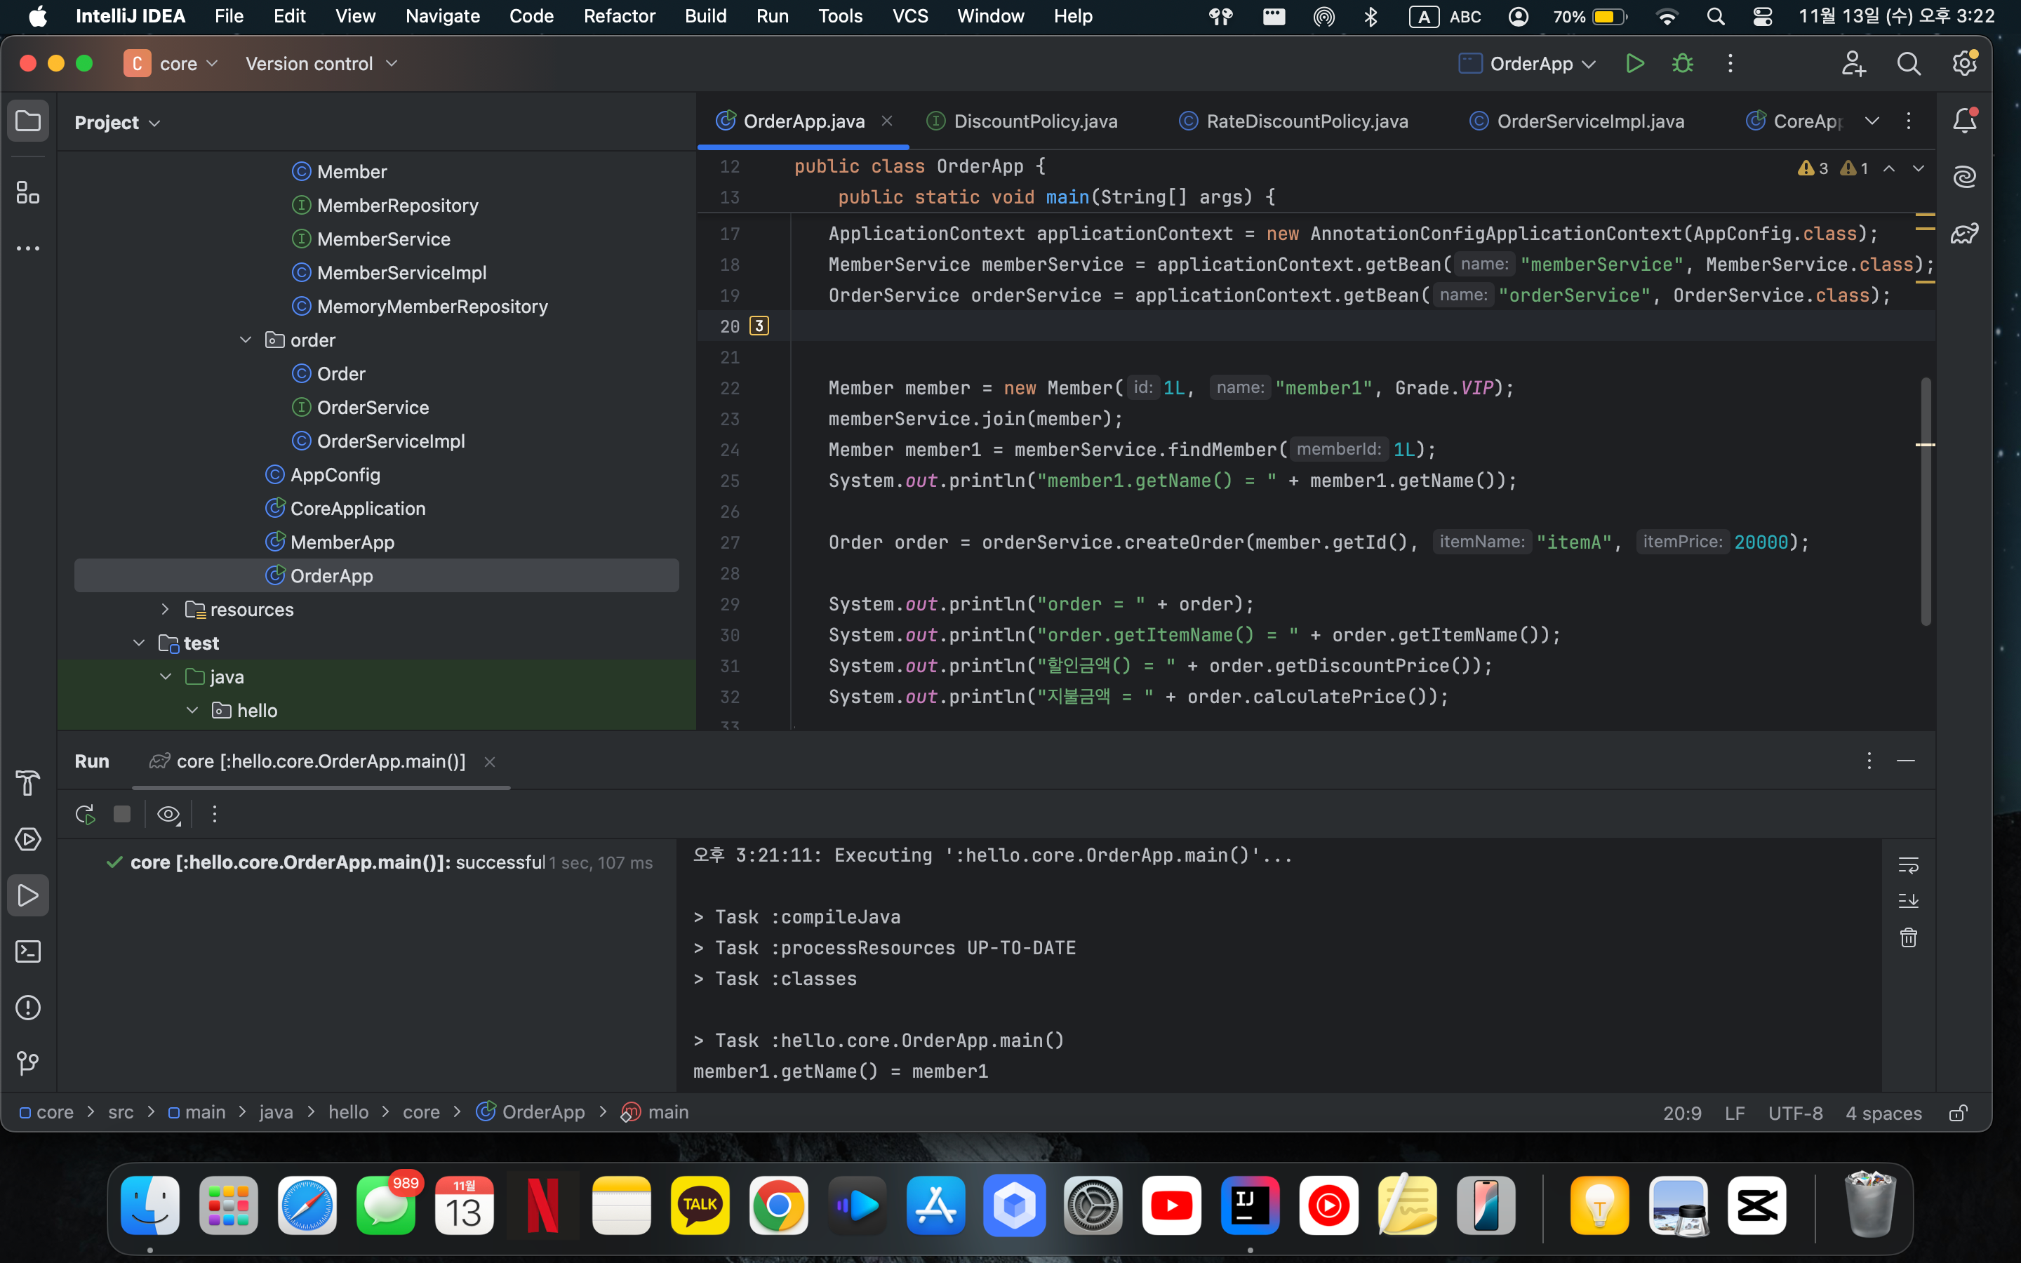Open Search Everywhere magnifier in IDE toolbar
This screenshot has height=1263, width=2021.
(1908, 63)
